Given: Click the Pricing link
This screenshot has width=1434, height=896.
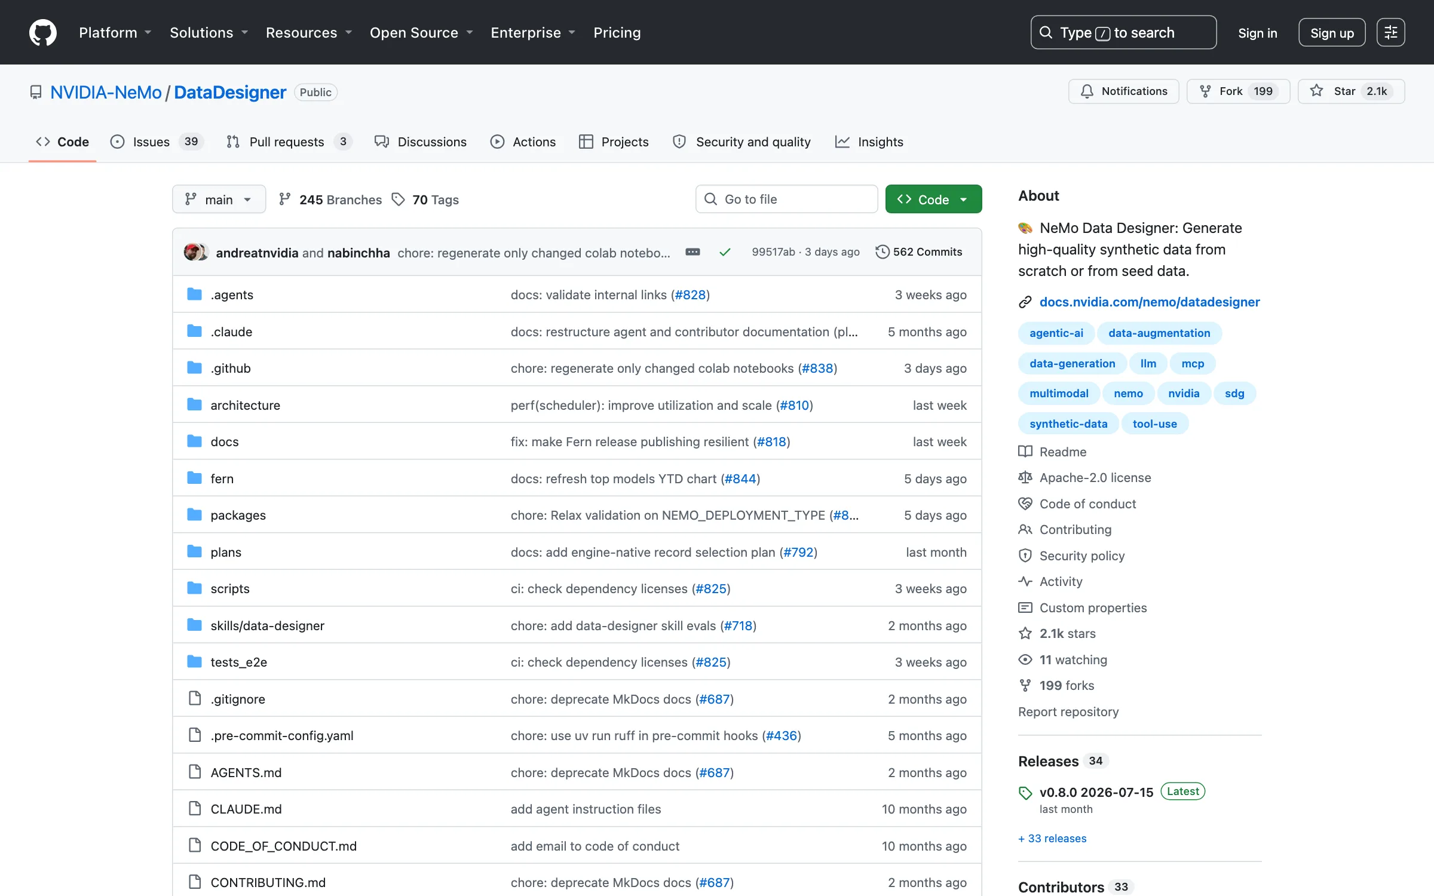Looking at the screenshot, I should (617, 32).
